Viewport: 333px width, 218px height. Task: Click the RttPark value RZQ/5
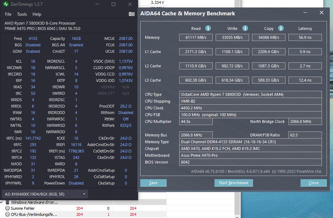(x=126, y=125)
